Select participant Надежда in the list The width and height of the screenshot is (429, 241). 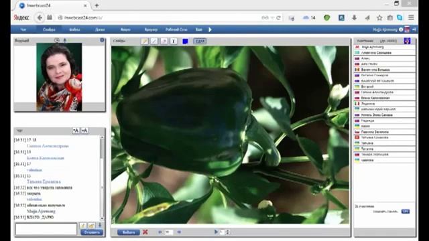pyautogui.click(x=384, y=120)
